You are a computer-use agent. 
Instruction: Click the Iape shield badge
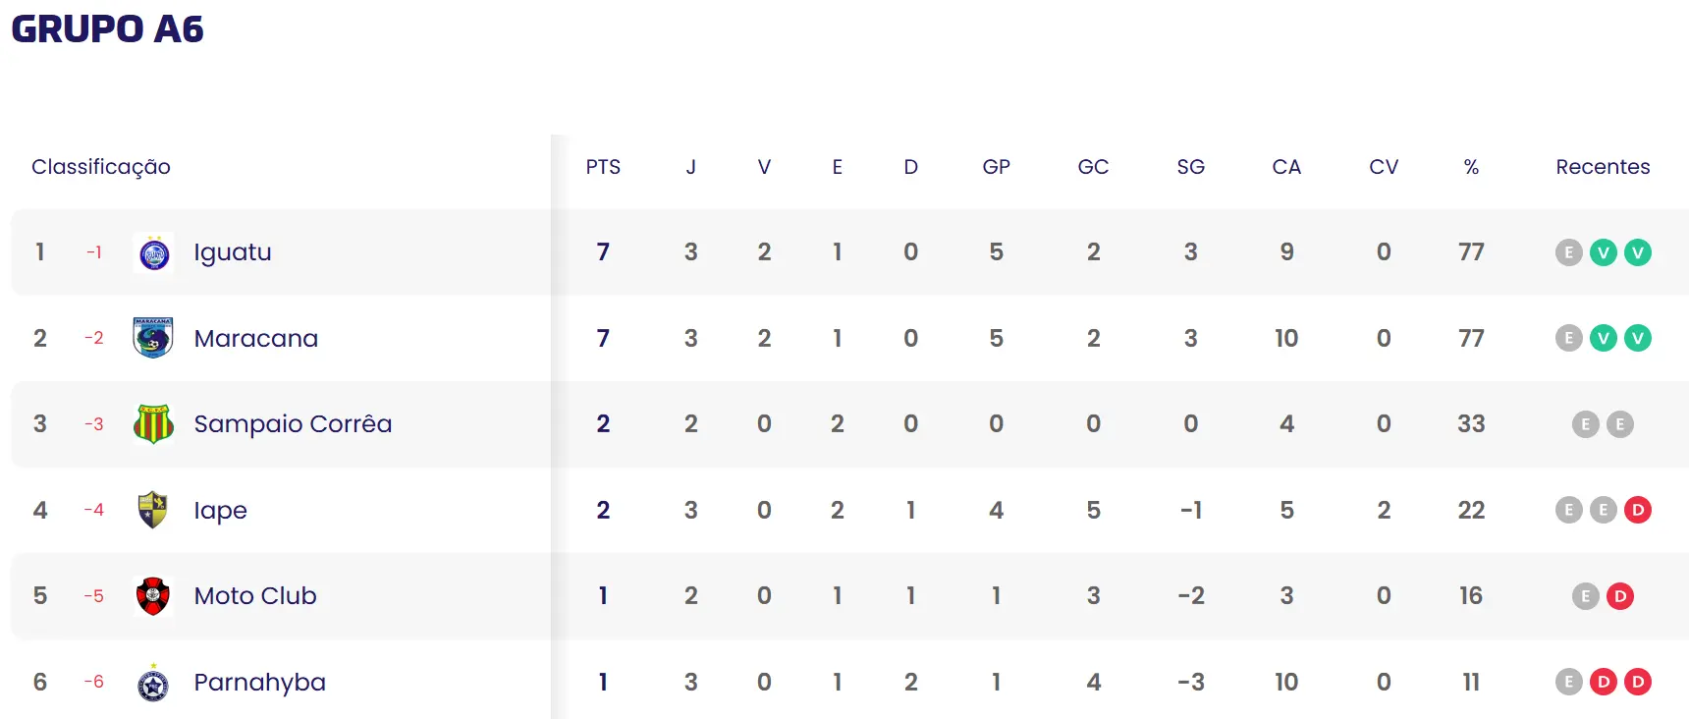coord(153,510)
